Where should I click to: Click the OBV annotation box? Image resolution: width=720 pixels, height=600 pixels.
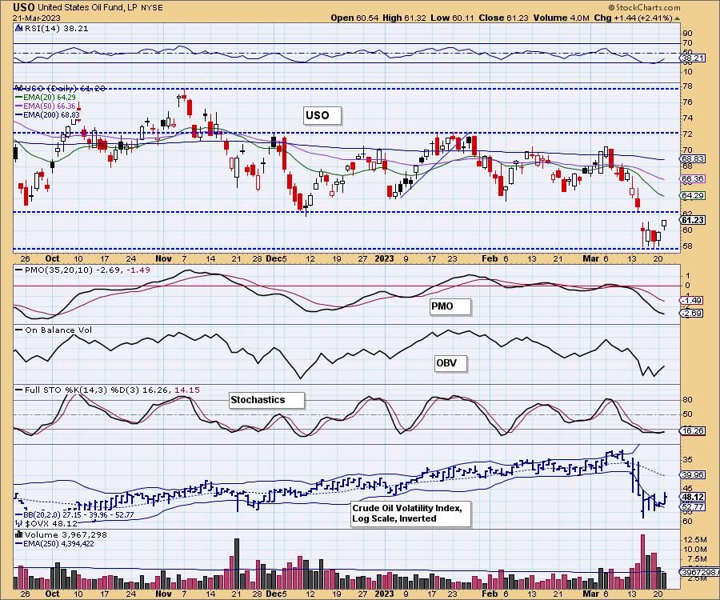click(450, 363)
